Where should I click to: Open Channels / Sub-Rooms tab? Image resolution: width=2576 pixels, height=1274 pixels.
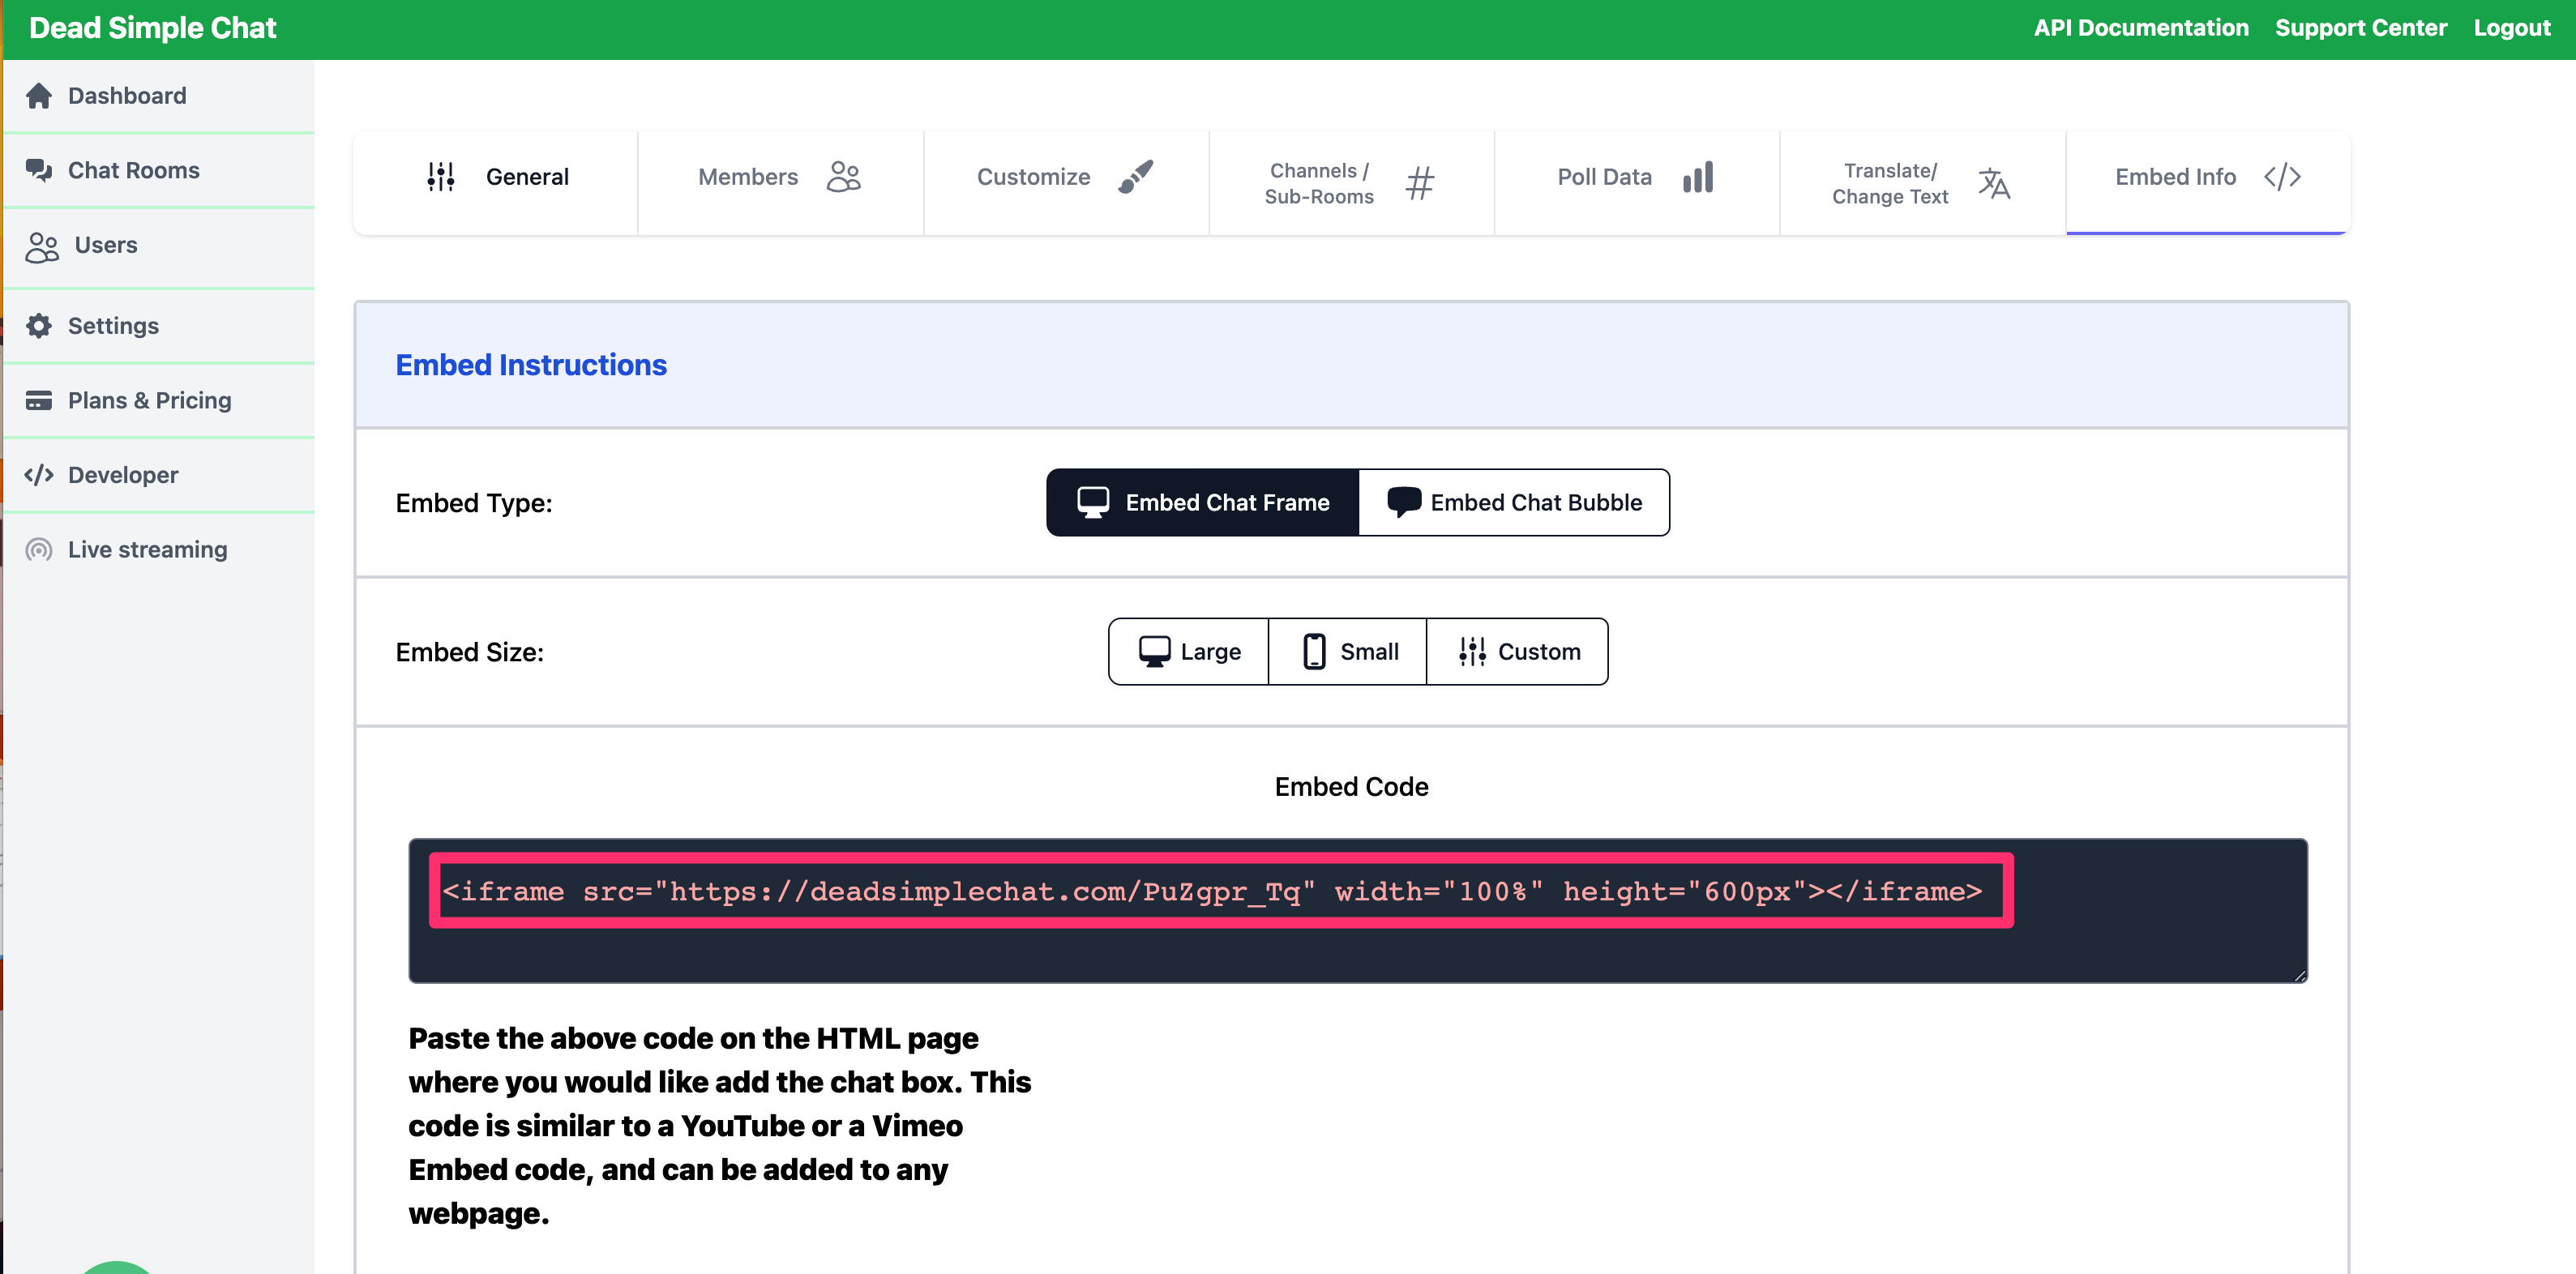pos(1352,182)
